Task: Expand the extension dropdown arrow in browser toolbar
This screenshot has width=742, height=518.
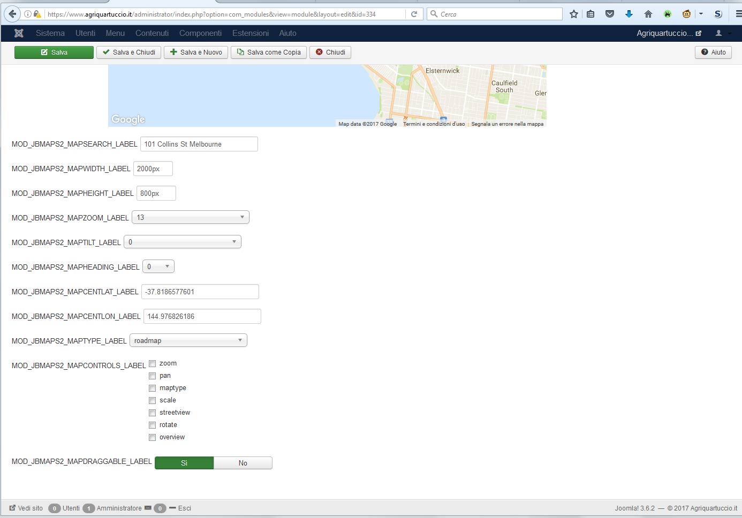Action: tap(701, 14)
